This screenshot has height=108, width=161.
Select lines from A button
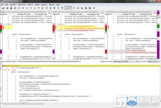point(50,8)
